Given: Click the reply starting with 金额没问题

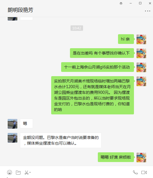Looking at the screenshot, I should pos(61,140).
